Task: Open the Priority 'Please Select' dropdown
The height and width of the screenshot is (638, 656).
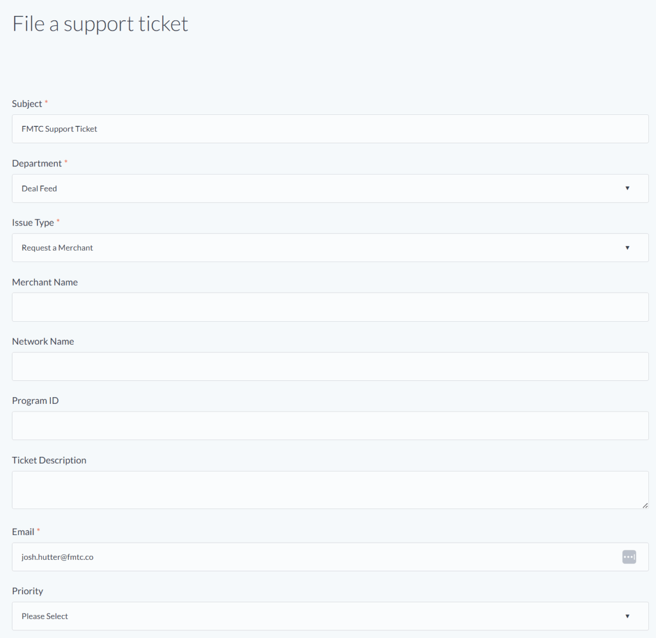Action: point(330,616)
